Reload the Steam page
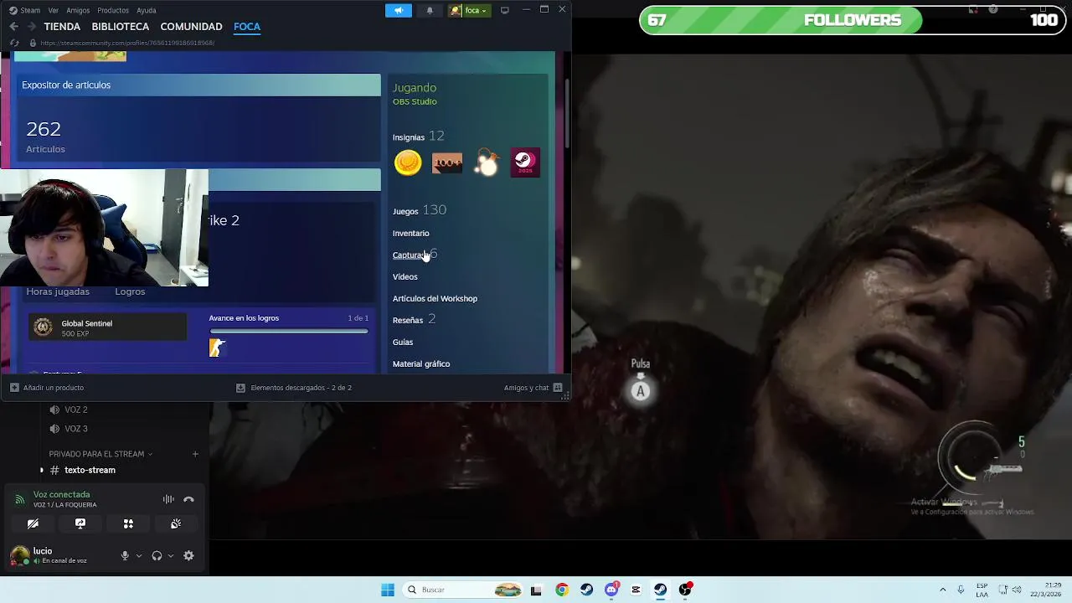 (14, 43)
